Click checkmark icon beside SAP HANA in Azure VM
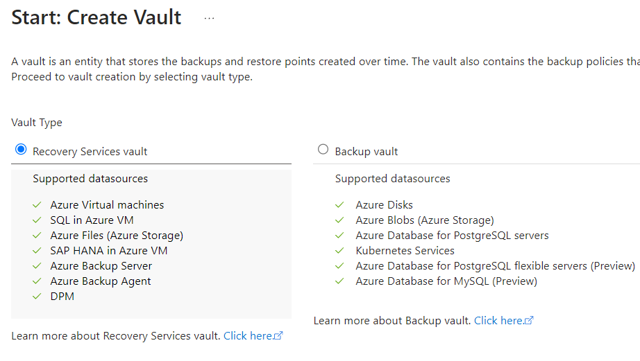The width and height of the screenshot is (640, 361). [37, 251]
